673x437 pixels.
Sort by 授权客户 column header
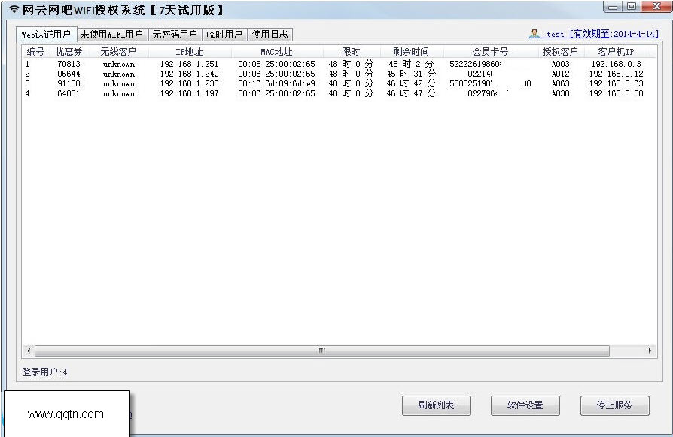pyautogui.click(x=560, y=52)
